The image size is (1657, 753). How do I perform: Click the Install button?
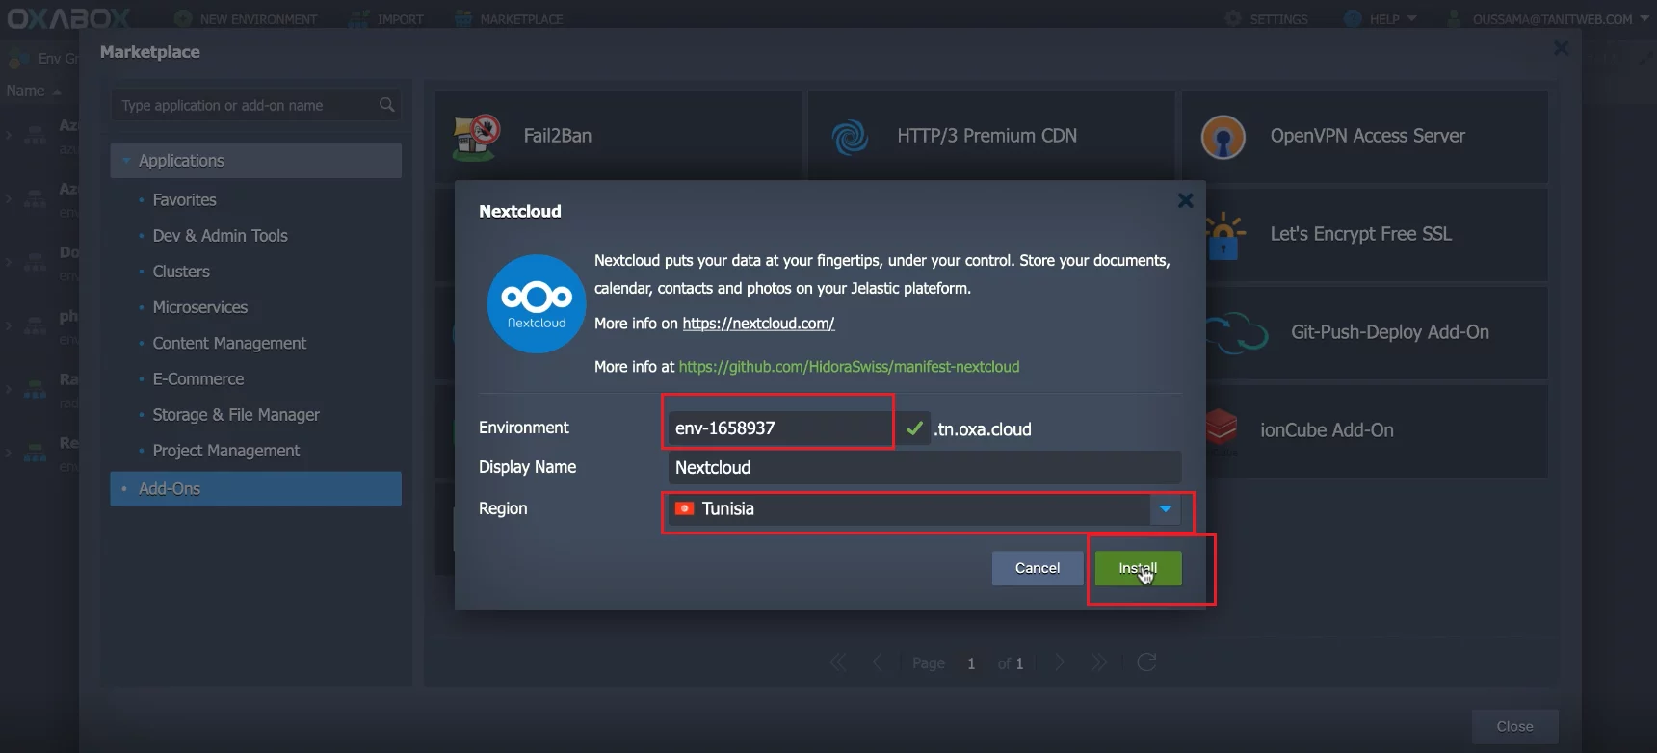[x=1138, y=568]
